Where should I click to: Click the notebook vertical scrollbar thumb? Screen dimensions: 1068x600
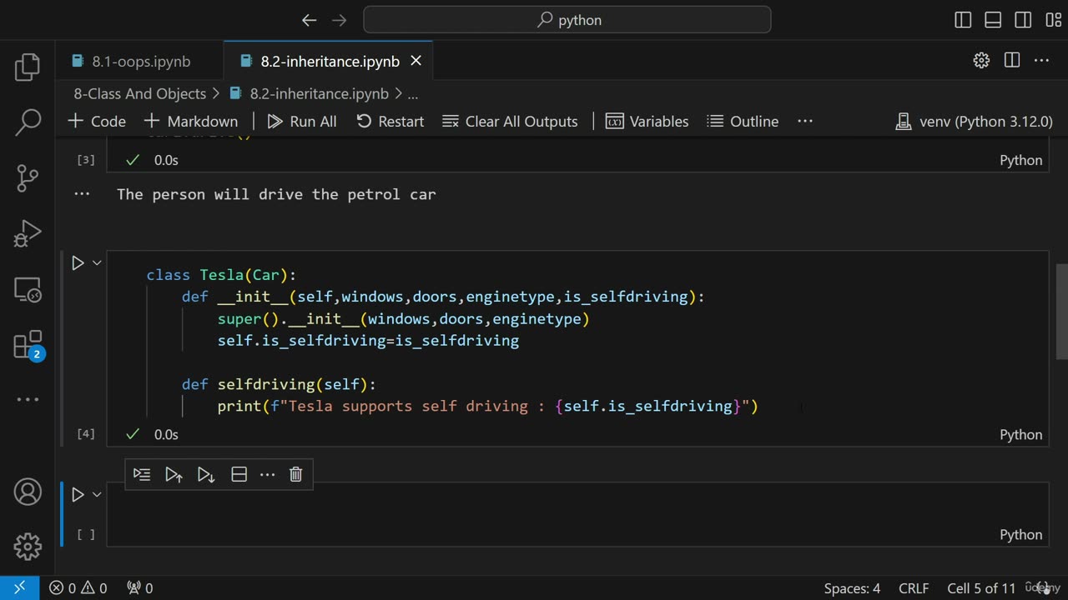tap(1061, 312)
